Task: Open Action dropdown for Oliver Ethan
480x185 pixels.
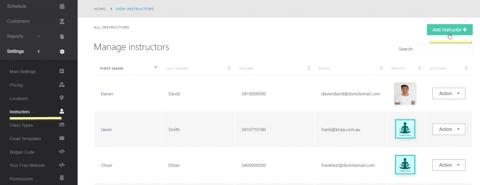Action: click(449, 165)
